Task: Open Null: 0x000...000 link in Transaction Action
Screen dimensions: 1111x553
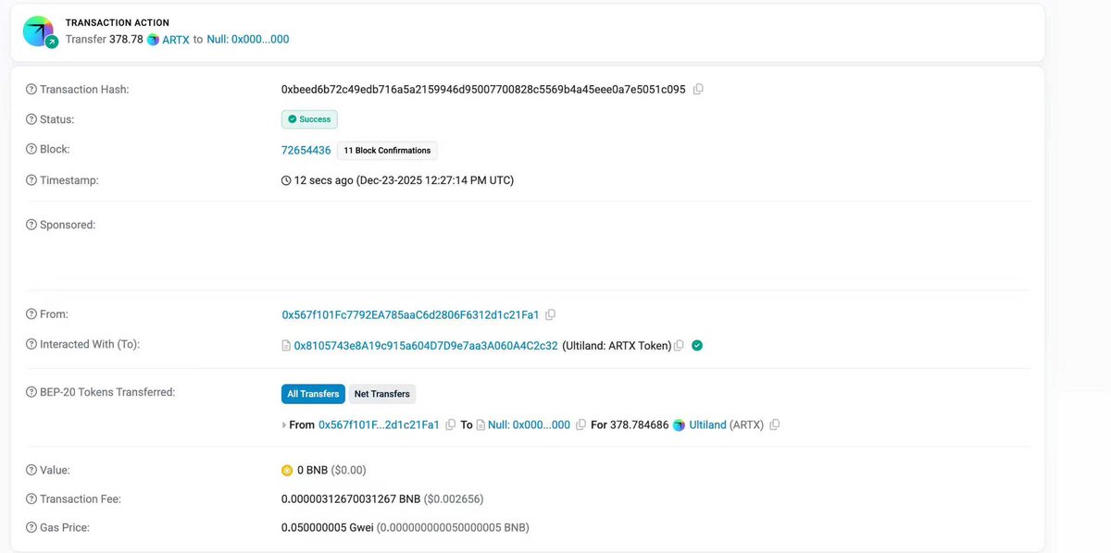Action: (248, 40)
